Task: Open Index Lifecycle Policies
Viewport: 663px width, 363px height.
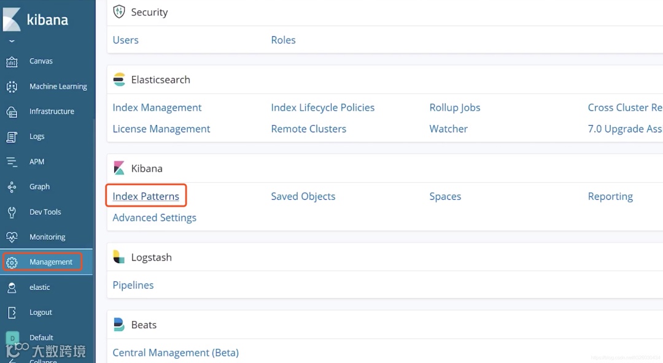Action: click(x=323, y=108)
